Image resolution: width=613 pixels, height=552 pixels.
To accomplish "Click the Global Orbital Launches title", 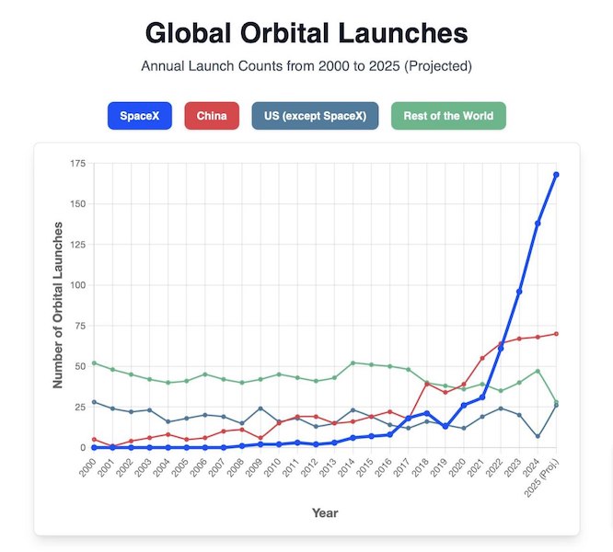I will (x=306, y=34).
